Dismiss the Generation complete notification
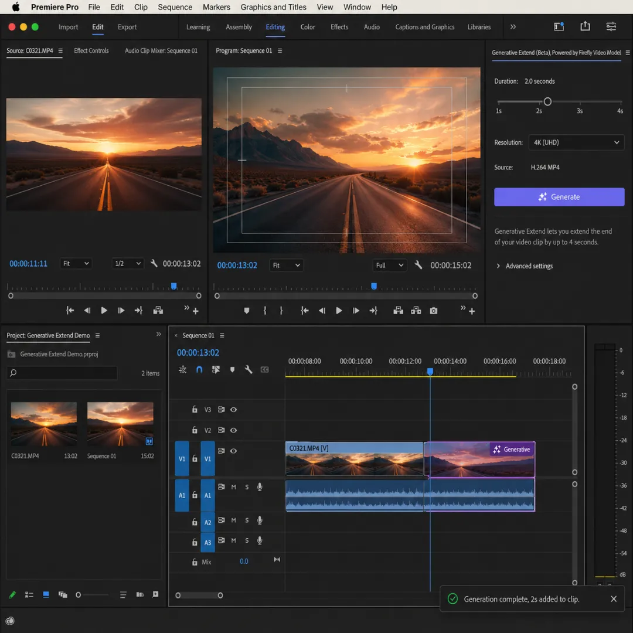This screenshot has width=633, height=633. coord(614,598)
